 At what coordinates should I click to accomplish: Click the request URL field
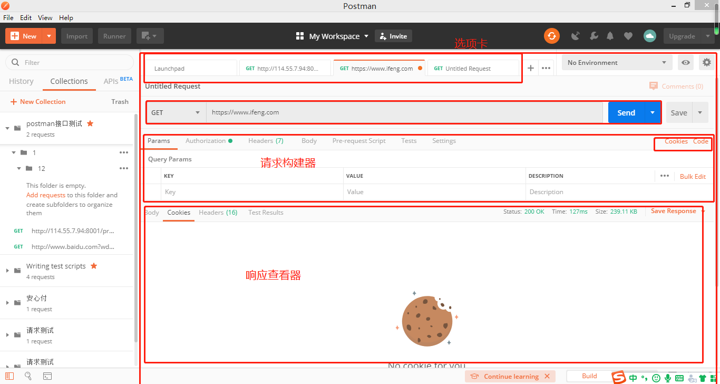pyautogui.click(x=404, y=112)
